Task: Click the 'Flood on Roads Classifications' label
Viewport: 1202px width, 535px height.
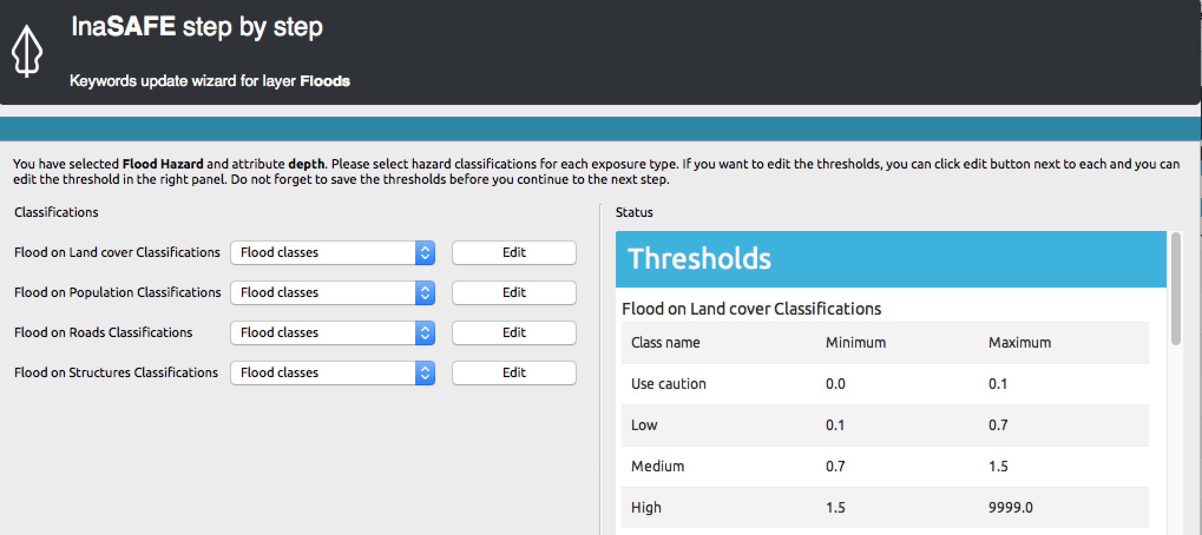Action: click(103, 332)
